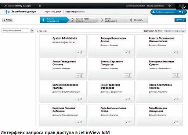This screenshot has height=135, width=188.
Task: Select user button on Каролина Львовна Сабинина card
Action: tap(80, 122)
